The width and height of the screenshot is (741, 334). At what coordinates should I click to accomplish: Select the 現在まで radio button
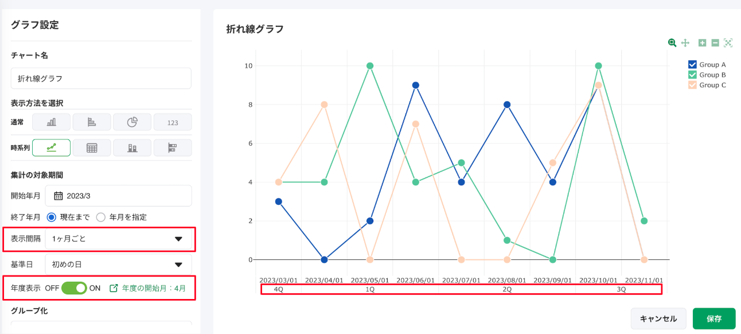click(x=52, y=217)
